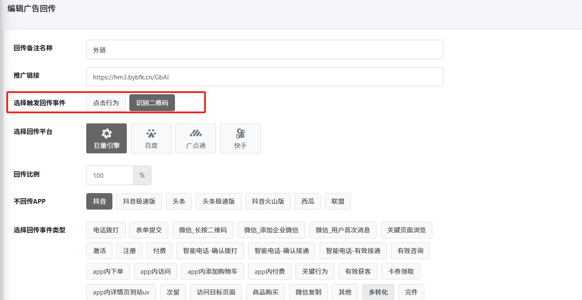Toggle 点击行为 trigger event

[106, 103]
